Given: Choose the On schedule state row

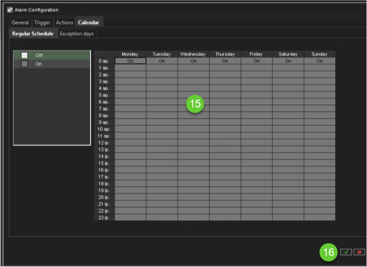Looking at the screenshot, I should point(52,64).
